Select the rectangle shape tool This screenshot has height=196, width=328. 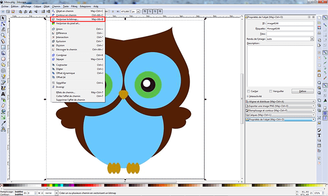(x=3, y=47)
